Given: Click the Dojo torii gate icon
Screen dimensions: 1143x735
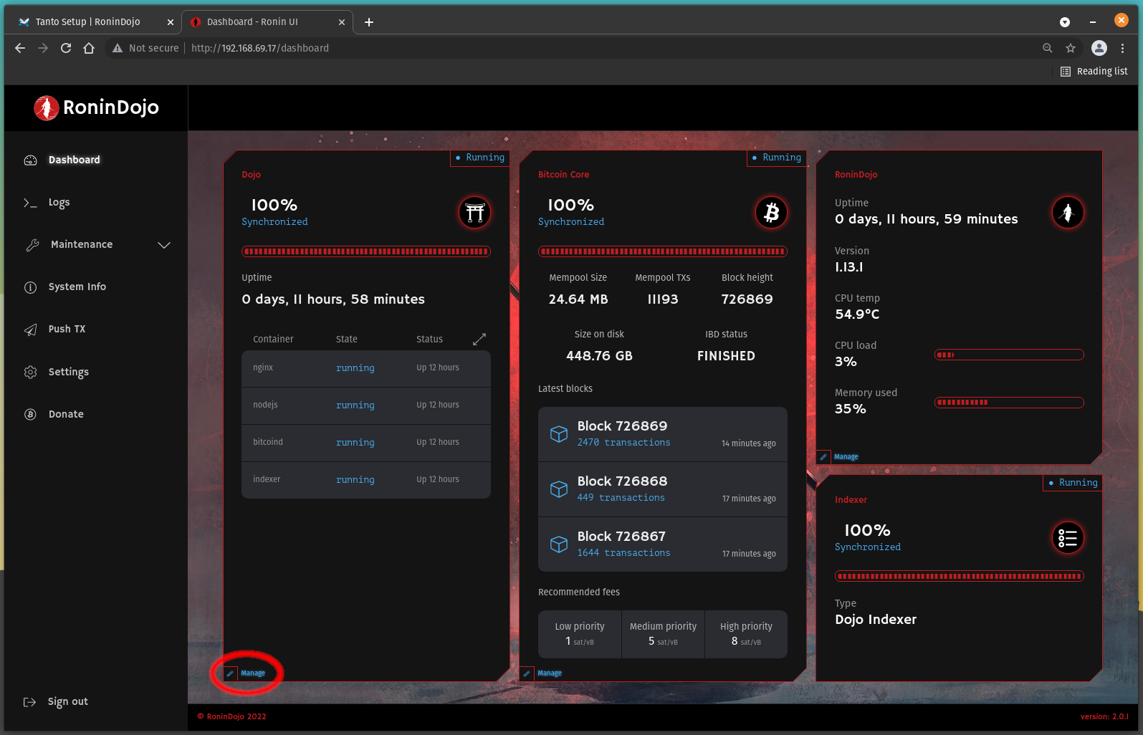Looking at the screenshot, I should point(475,213).
